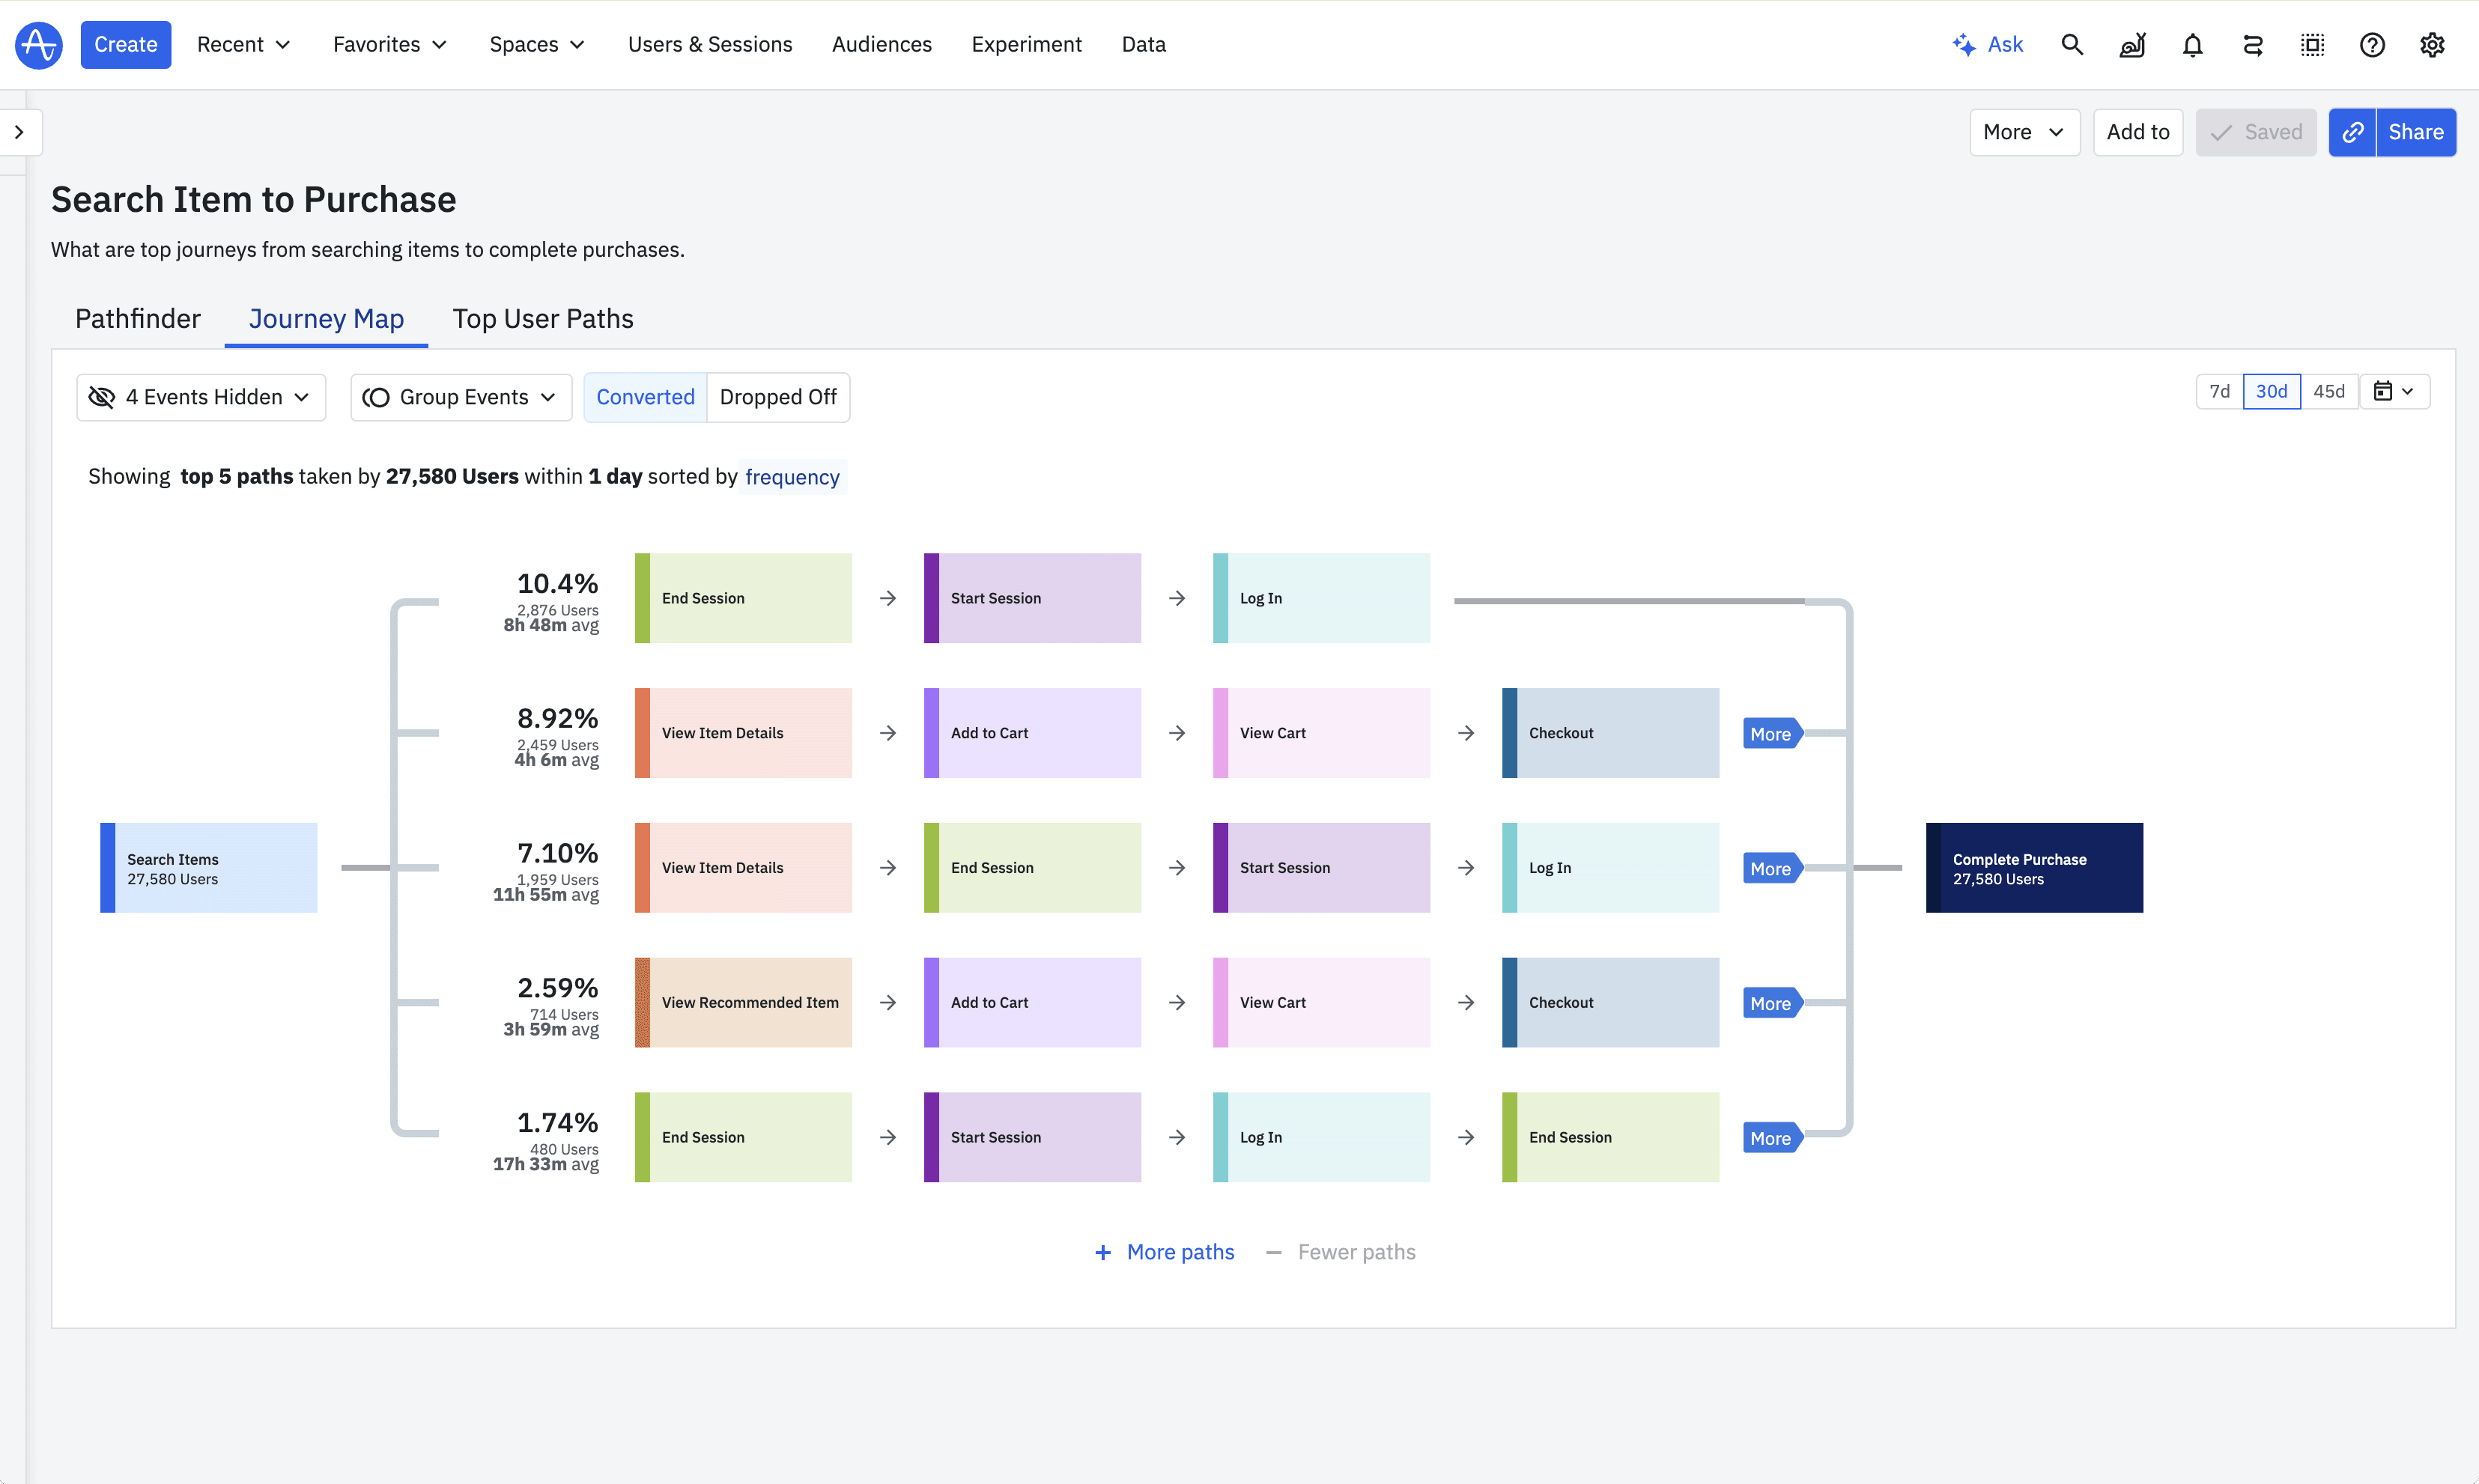Expand the collapsed left sidebar arrow
2479x1484 pixels.
pyautogui.click(x=19, y=132)
